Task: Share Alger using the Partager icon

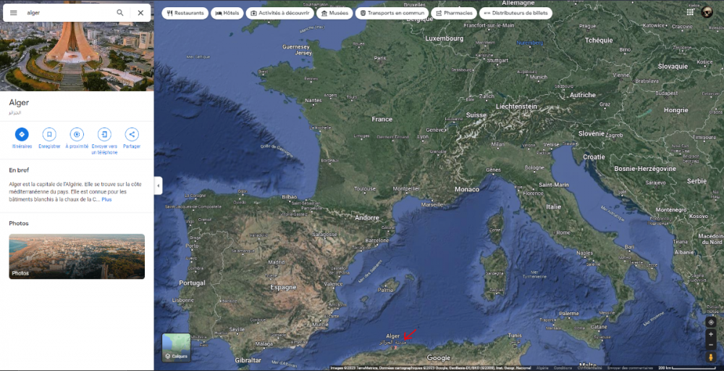Action: (x=132, y=134)
